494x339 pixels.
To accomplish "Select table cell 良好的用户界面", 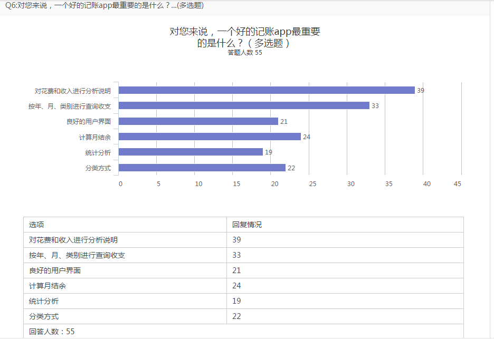I will pos(125,270).
